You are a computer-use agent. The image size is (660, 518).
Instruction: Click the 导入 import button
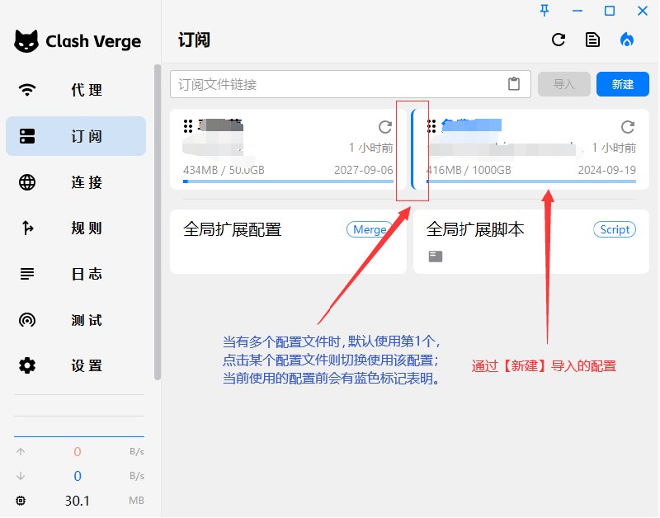(x=563, y=84)
